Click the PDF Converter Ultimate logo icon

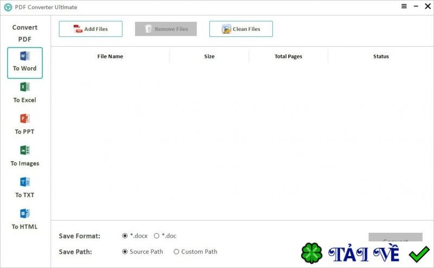click(8, 7)
